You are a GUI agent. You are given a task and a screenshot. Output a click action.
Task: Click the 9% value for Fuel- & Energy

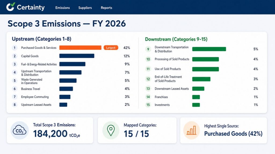coord(127,64)
